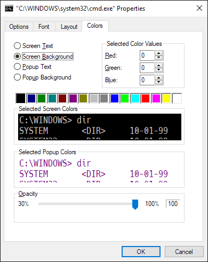Click the Opacity slider thumb

pyautogui.click(x=135, y=204)
